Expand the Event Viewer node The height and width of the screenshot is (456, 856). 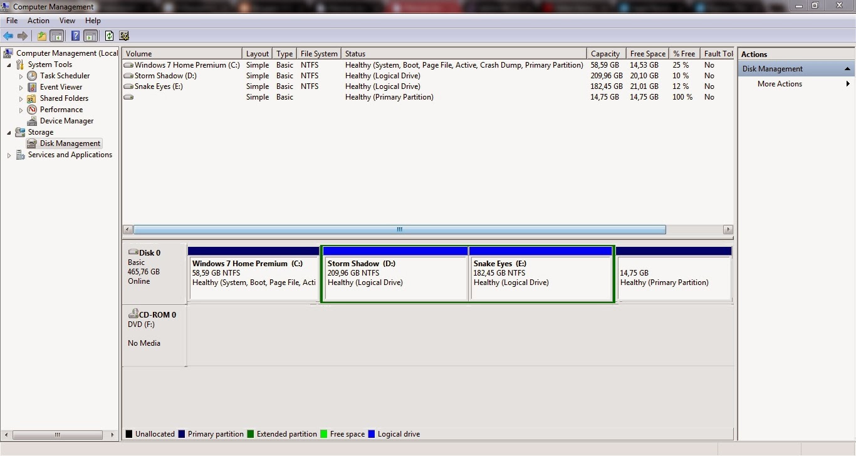21,87
